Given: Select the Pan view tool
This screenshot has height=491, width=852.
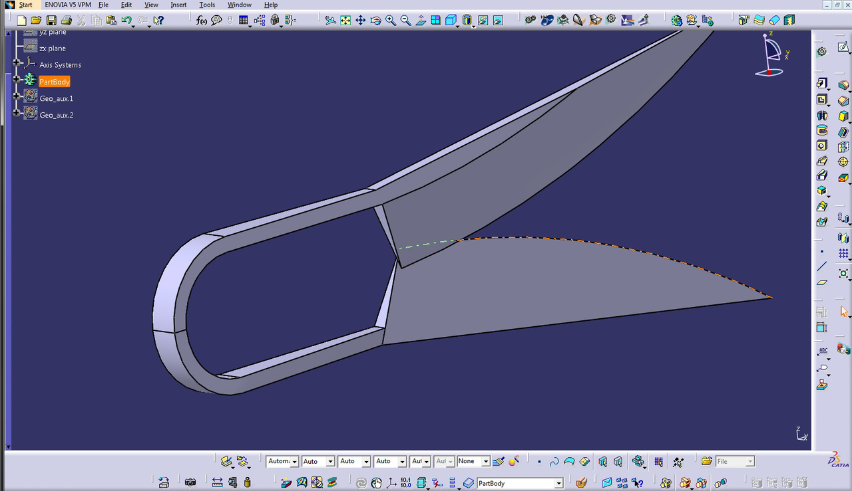Looking at the screenshot, I should tap(360, 21).
